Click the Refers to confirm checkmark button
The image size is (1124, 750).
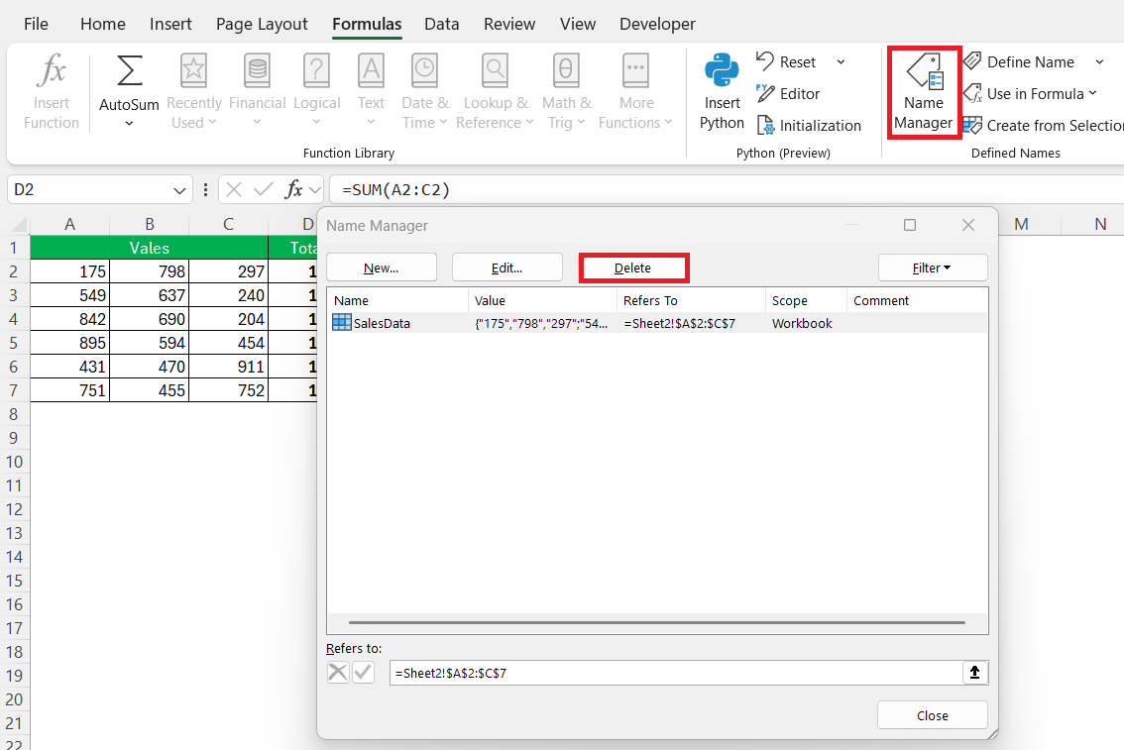click(x=364, y=673)
